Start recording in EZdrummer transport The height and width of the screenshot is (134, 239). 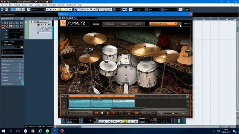114,113
